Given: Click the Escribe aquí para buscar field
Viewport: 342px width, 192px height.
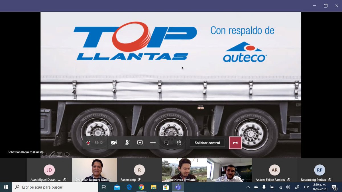Looking at the screenshot, I should 55,187.
